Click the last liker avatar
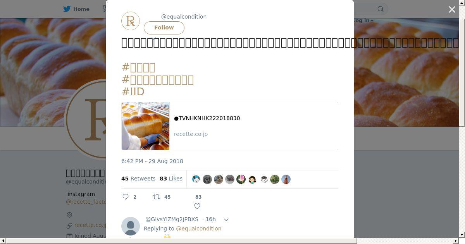Screen dimensions: 465x244 pos(286,179)
